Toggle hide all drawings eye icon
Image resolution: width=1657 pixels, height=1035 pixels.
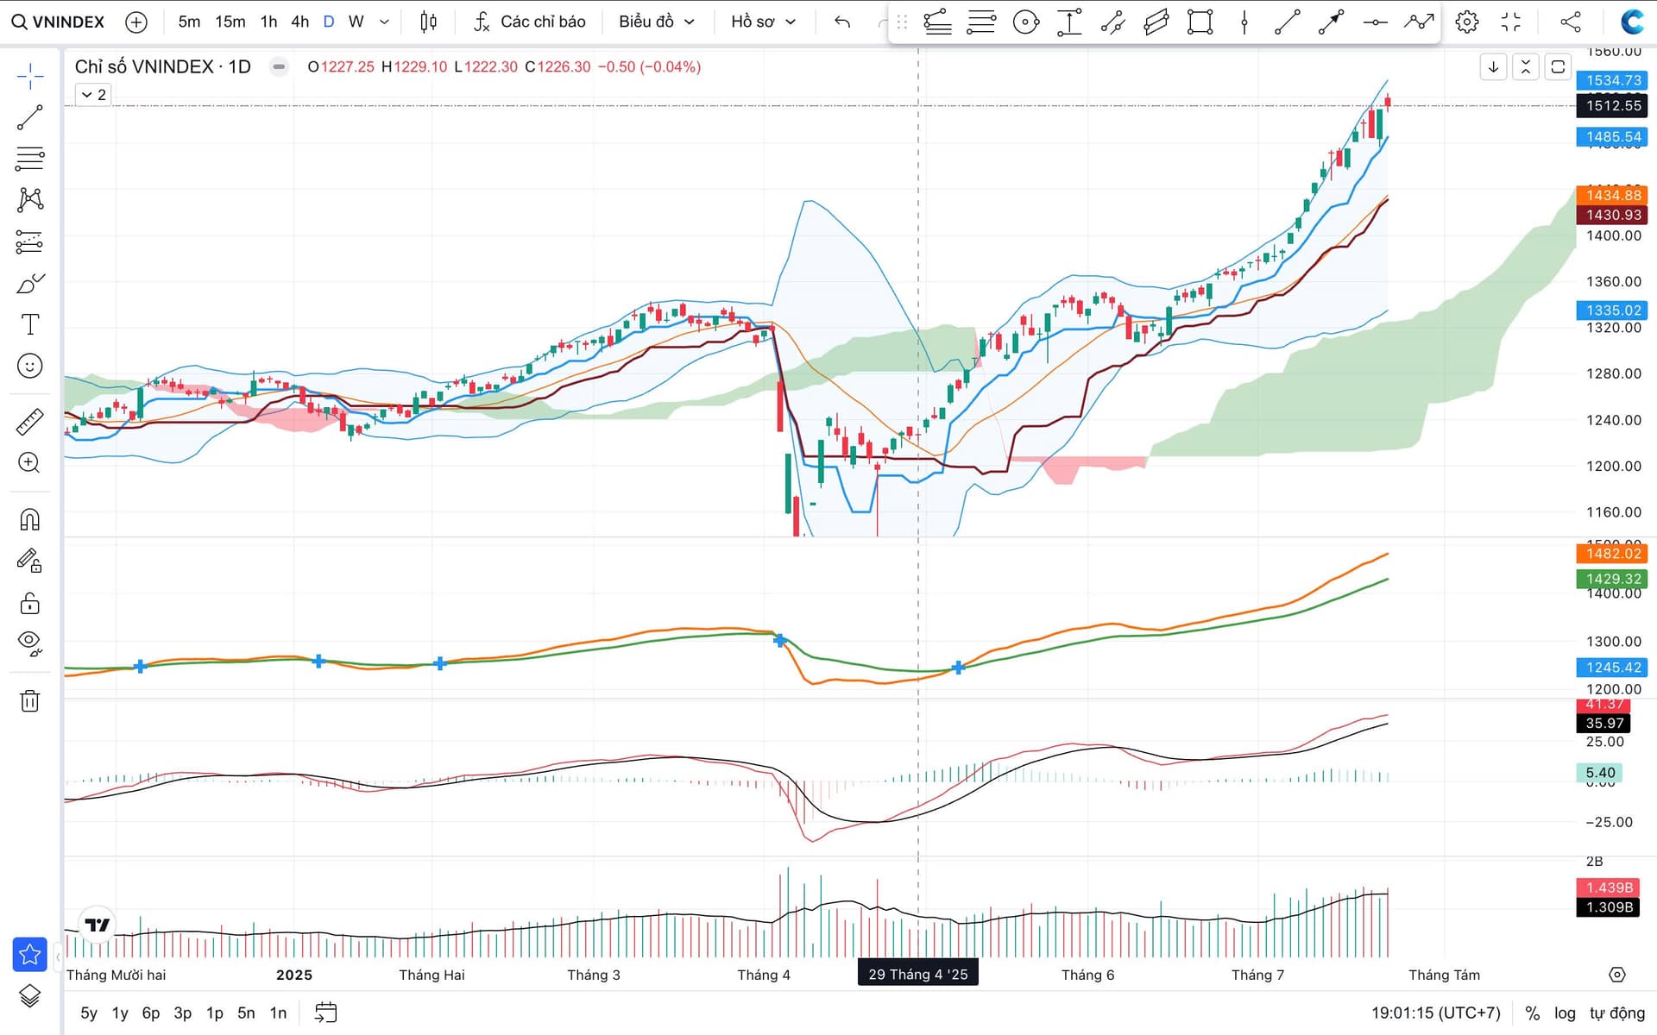tap(29, 643)
